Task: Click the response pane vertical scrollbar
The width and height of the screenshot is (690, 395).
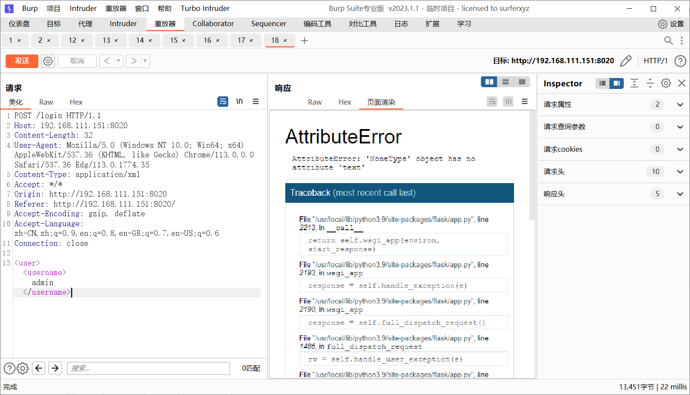Action: pyautogui.click(x=532, y=166)
